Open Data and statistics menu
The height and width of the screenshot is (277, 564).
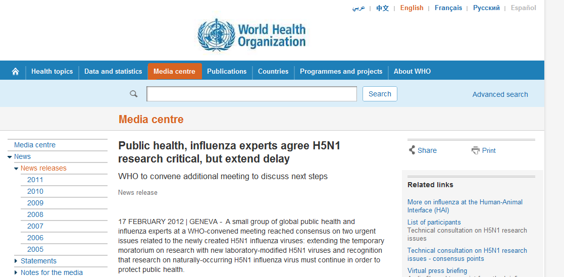coord(113,72)
